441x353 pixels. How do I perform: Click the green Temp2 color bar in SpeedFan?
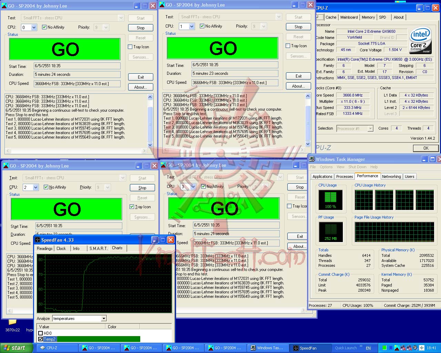98,339
